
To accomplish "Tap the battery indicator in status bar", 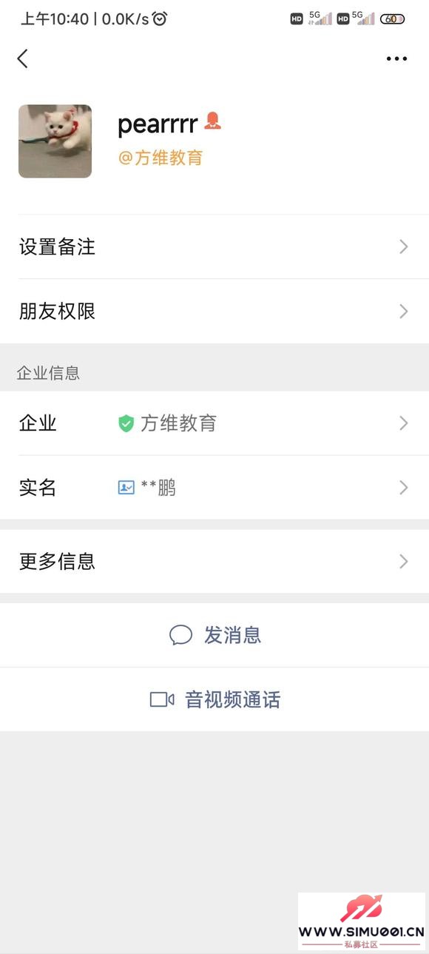I will [392, 19].
